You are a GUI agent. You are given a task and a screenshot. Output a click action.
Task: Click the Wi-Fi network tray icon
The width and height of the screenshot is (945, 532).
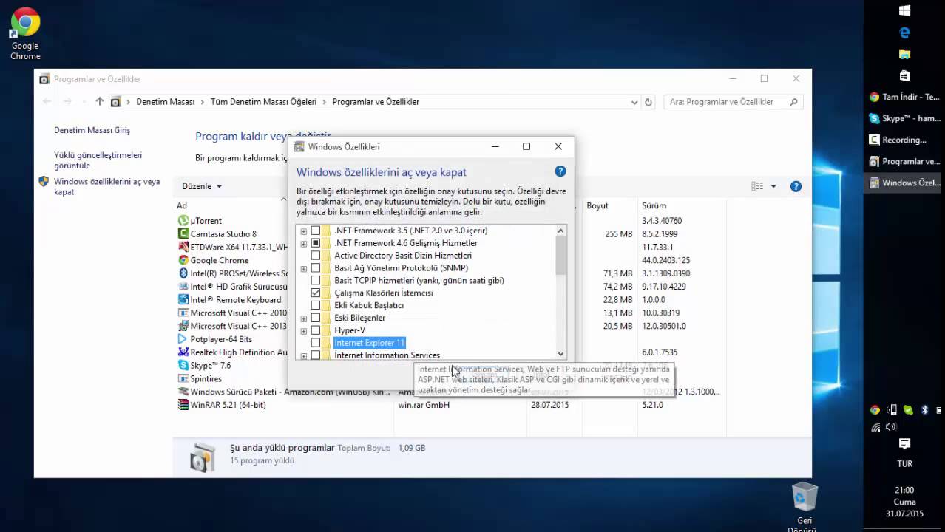pos(875,426)
